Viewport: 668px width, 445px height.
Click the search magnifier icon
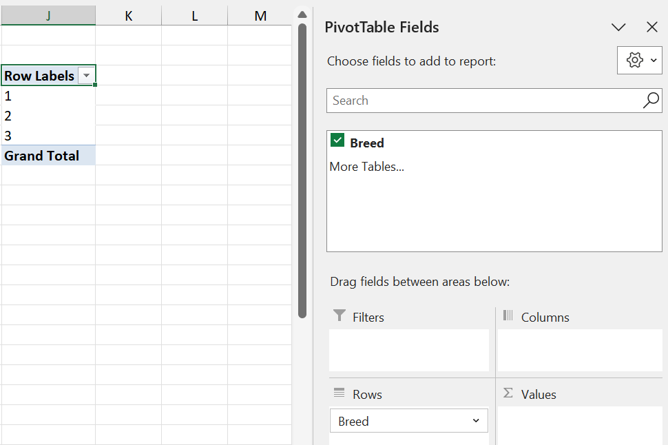point(650,101)
